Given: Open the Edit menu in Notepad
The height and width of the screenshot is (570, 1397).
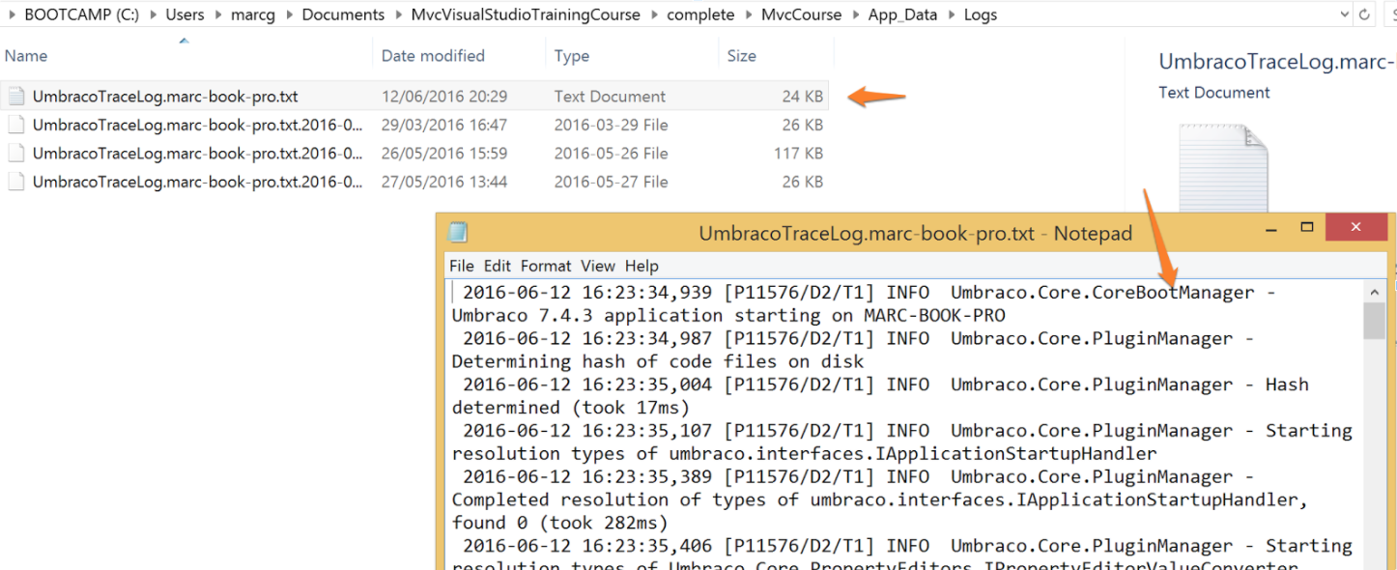Looking at the screenshot, I should click(x=498, y=266).
